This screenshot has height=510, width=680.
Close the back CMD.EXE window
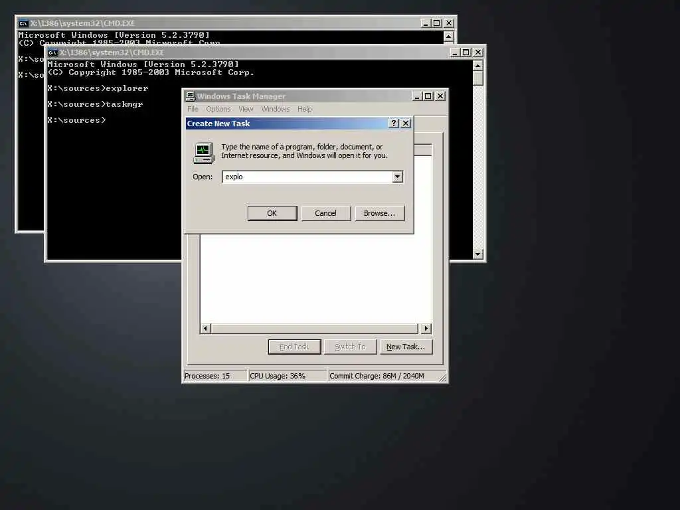(x=449, y=23)
